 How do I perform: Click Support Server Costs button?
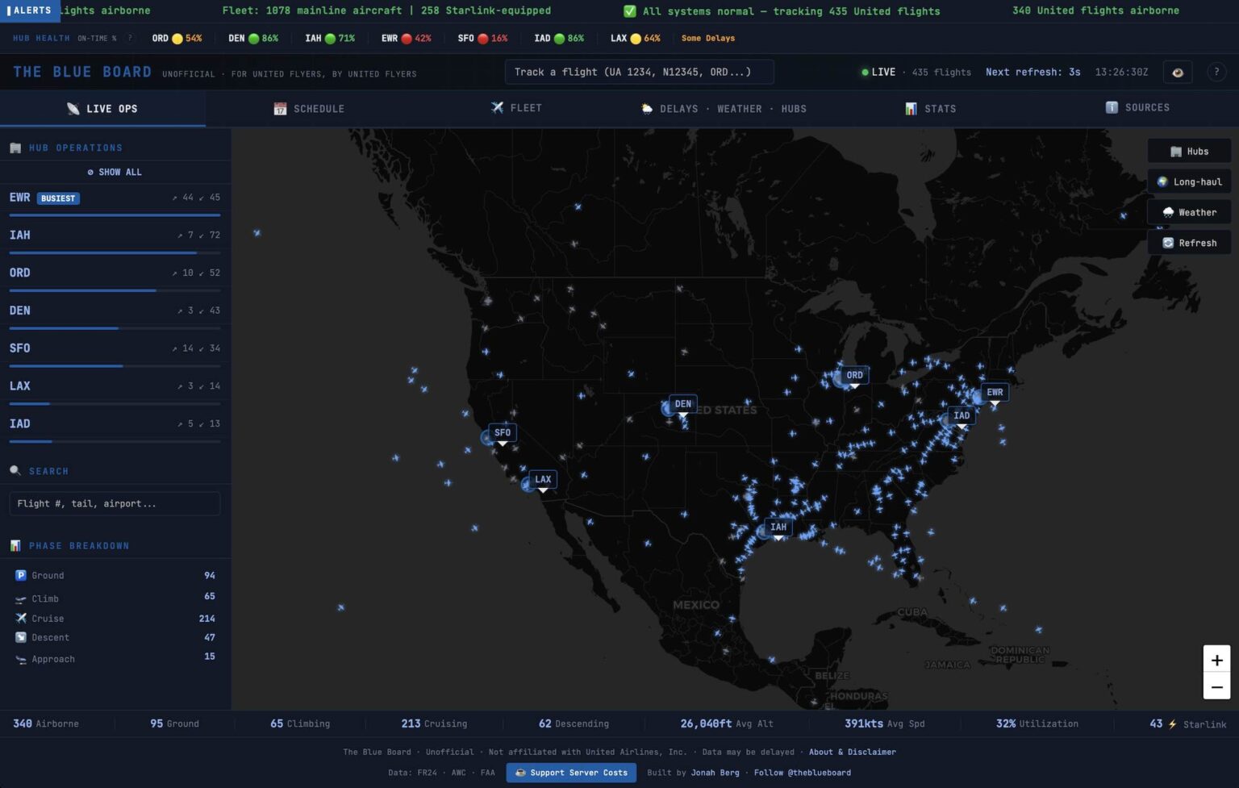[x=571, y=773]
